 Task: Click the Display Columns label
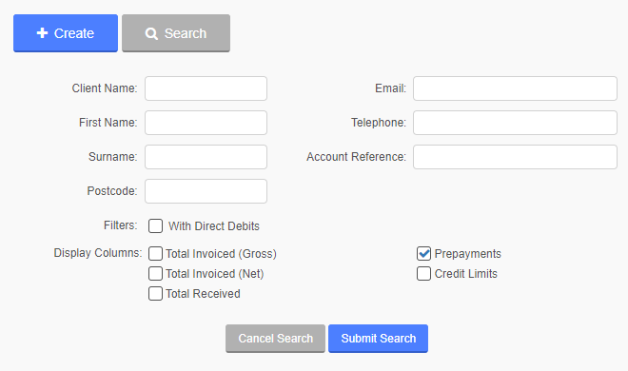pyautogui.click(x=98, y=253)
